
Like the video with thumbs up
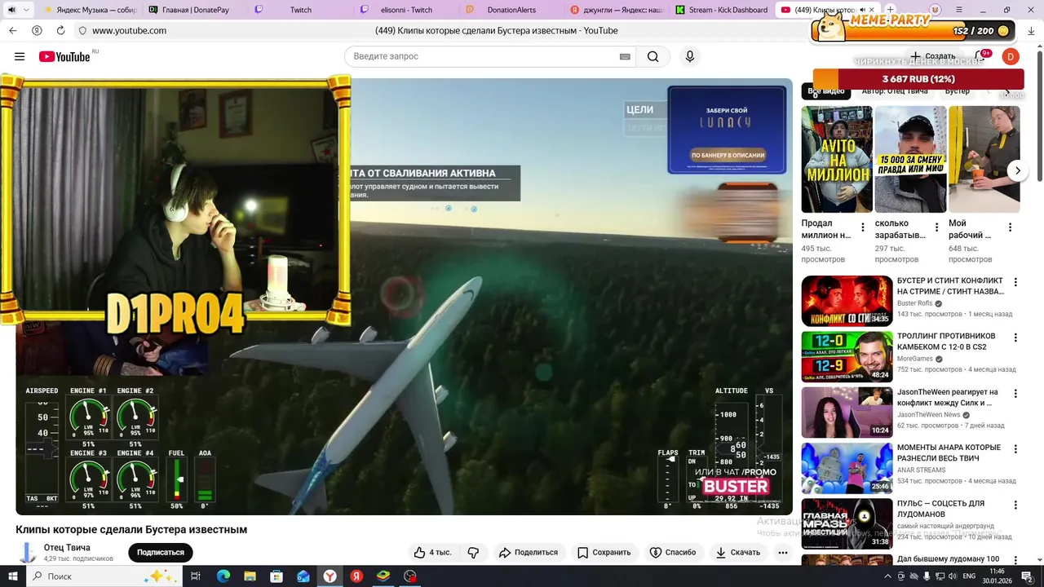(x=432, y=552)
